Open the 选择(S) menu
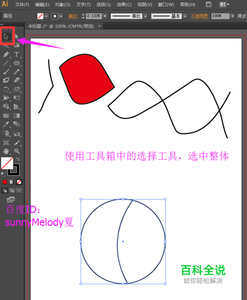Image resolution: width=247 pixels, height=300 pixels. [104, 4]
